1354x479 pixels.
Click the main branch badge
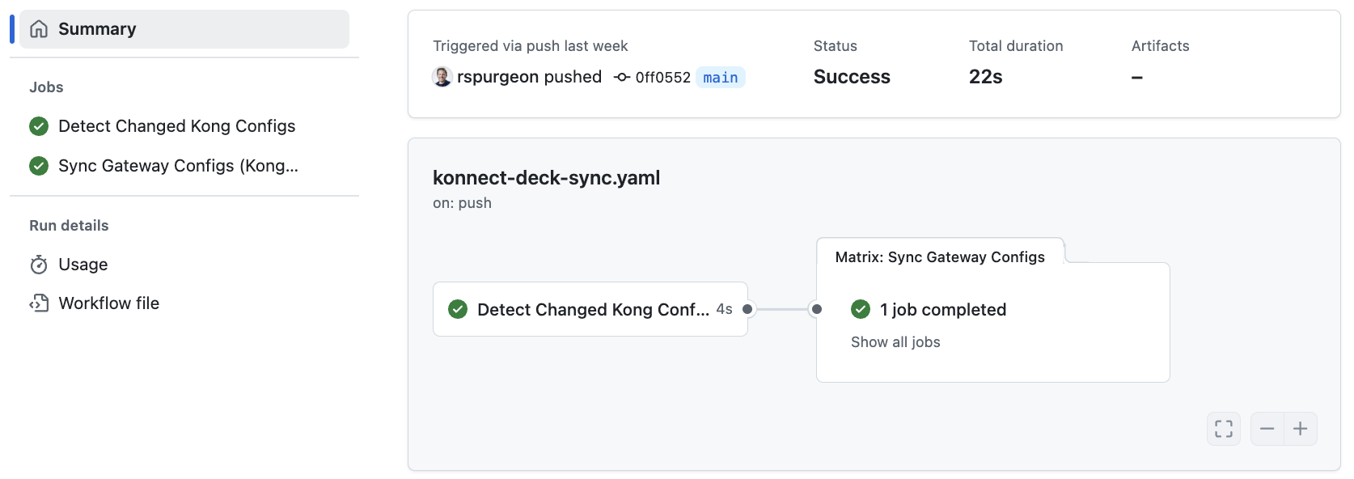[x=720, y=78]
